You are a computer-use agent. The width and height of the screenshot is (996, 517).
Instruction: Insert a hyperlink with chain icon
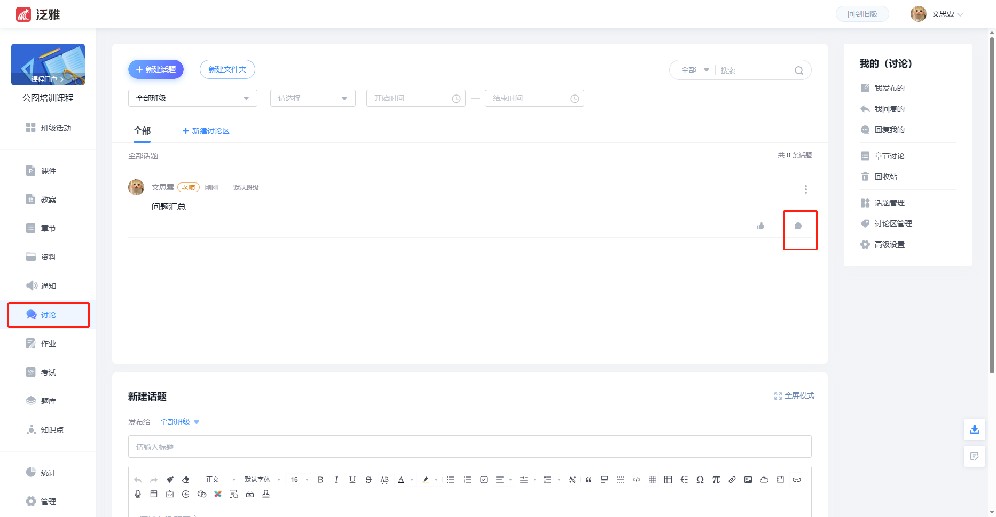797,480
